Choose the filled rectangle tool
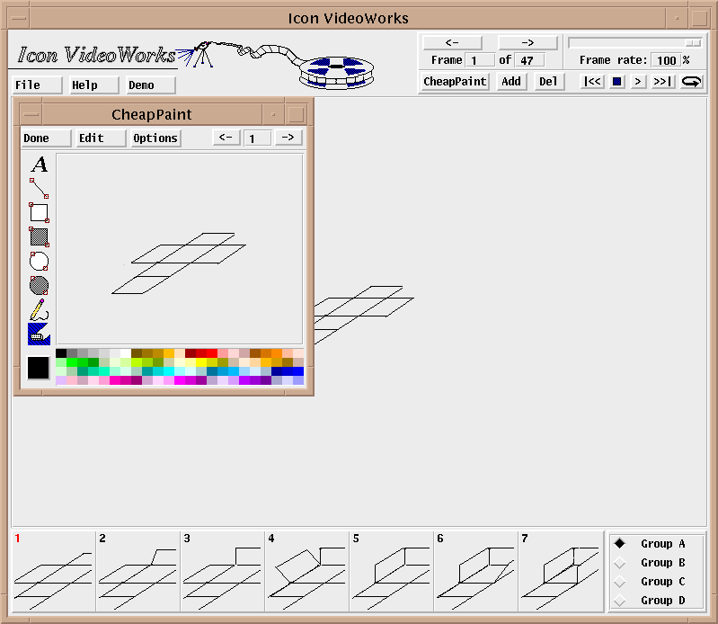 click(x=39, y=237)
